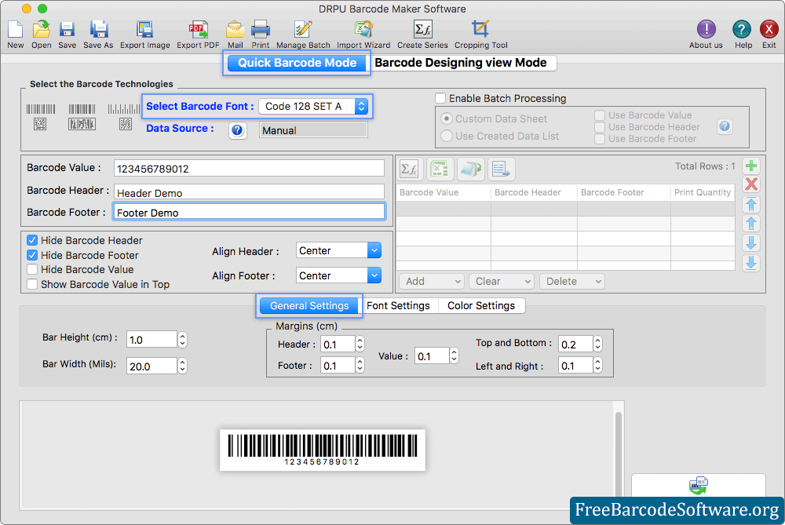
Task: Move the row to the top with the arrow
Action: click(751, 204)
